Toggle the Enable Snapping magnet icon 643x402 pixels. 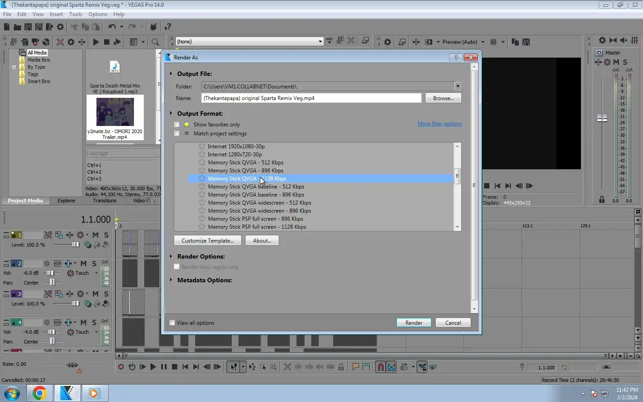click(x=380, y=367)
